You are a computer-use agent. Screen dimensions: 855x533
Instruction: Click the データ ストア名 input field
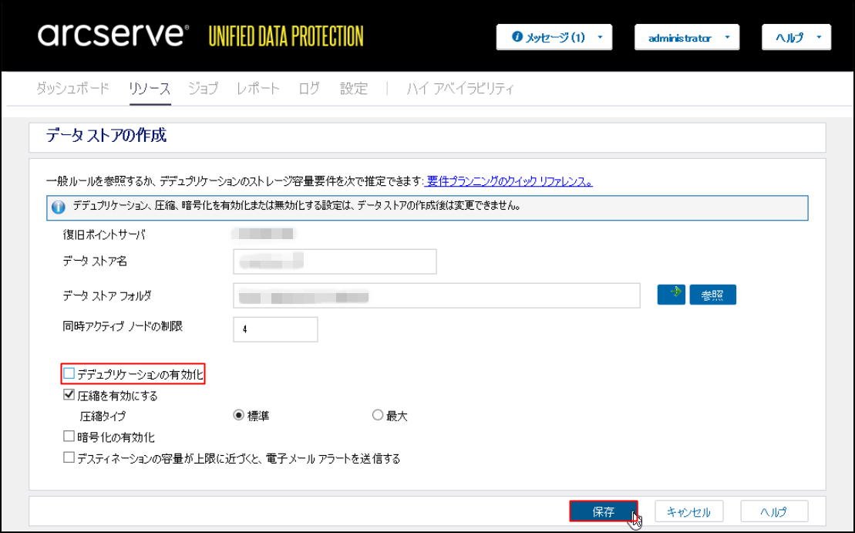click(335, 261)
